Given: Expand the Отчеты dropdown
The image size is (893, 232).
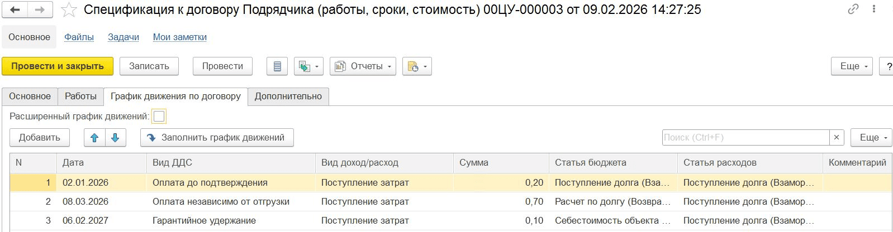Looking at the screenshot, I should point(363,66).
